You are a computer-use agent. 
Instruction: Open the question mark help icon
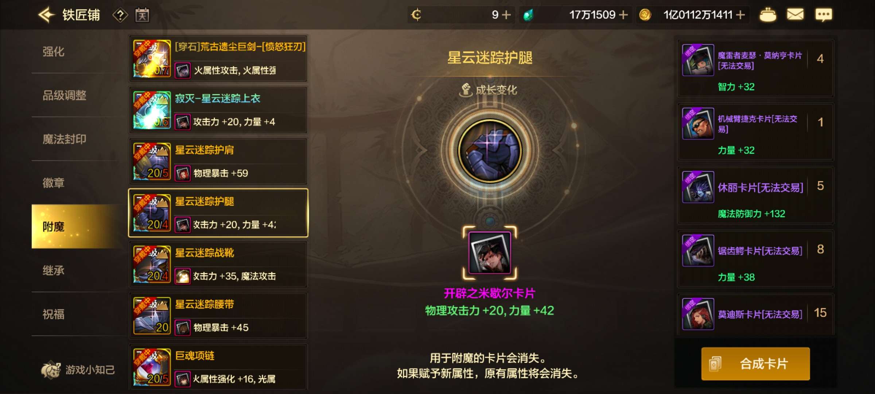120,15
